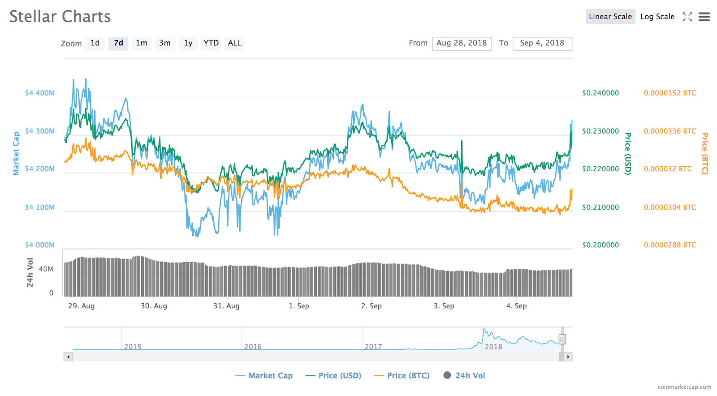Toggle 24h Vol series in legend
This screenshot has width=717, height=396.
tap(464, 376)
